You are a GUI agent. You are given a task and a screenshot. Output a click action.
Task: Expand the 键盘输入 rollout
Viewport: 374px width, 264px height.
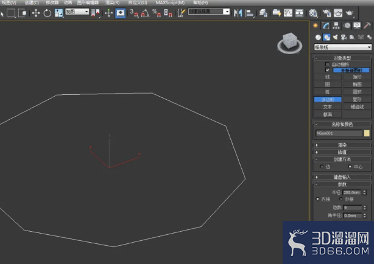pos(342,177)
